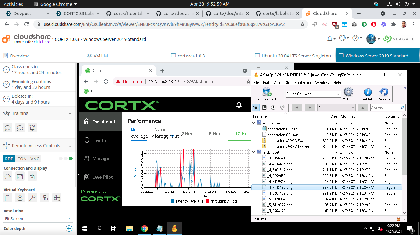Open Cyberduck history clock icon
420x236 pixels.
point(273,108)
